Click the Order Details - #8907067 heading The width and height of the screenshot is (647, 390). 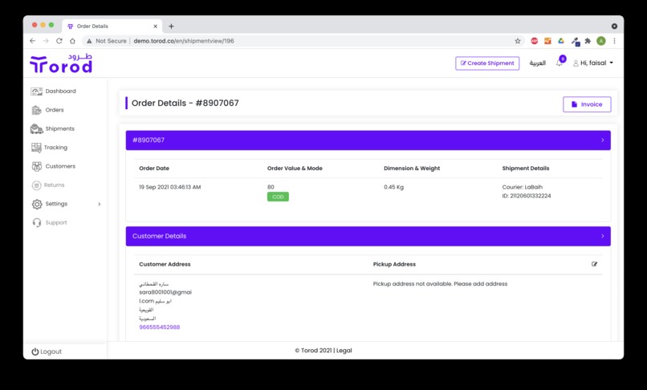[x=185, y=104]
